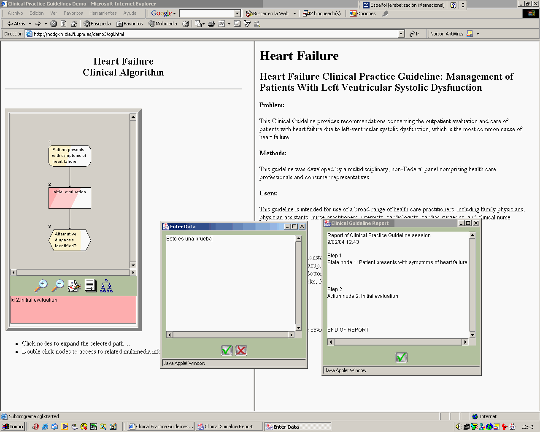Open the report document pages icon
The height and width of the screenshot is (432, 540).
pyautogui.click(x=90, y=286)
